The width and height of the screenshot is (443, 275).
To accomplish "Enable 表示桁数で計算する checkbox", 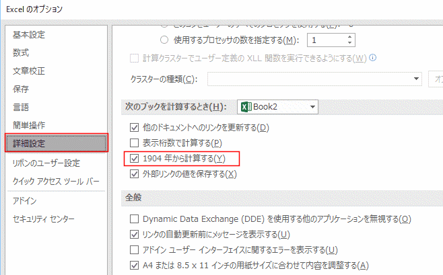I will (134, 143).
